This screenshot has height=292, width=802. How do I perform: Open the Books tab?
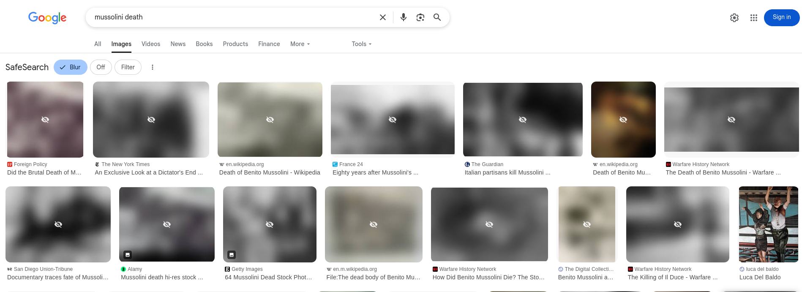point(204,44)
